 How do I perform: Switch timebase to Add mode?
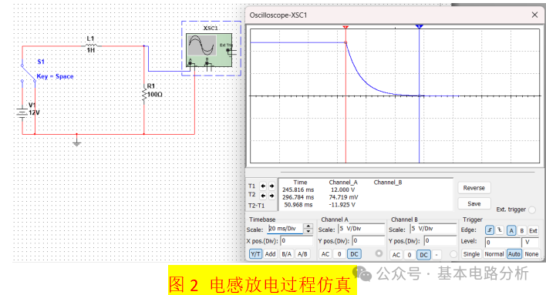pos(270,254)
